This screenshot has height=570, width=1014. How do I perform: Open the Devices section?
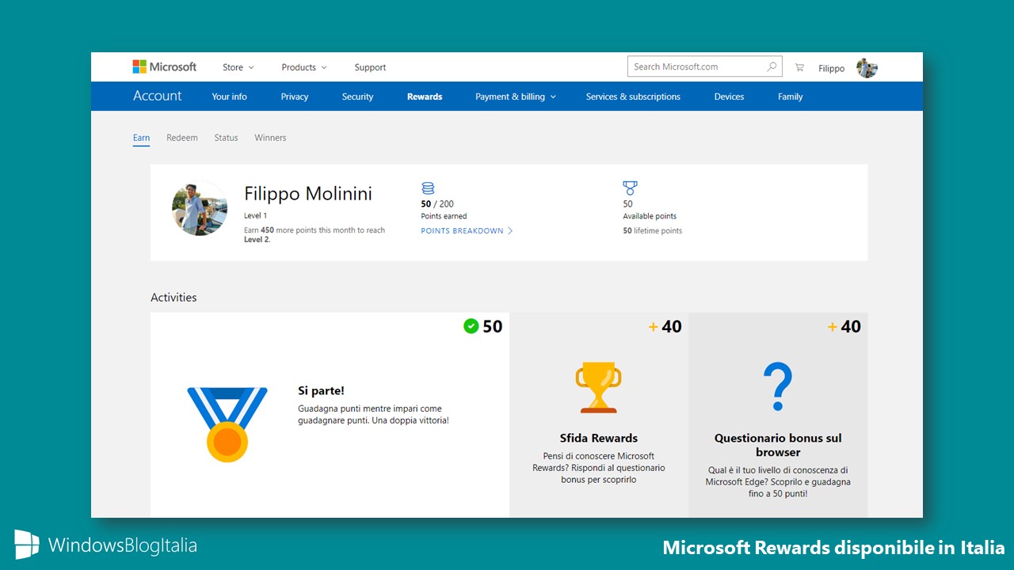[x=729, y=97]
